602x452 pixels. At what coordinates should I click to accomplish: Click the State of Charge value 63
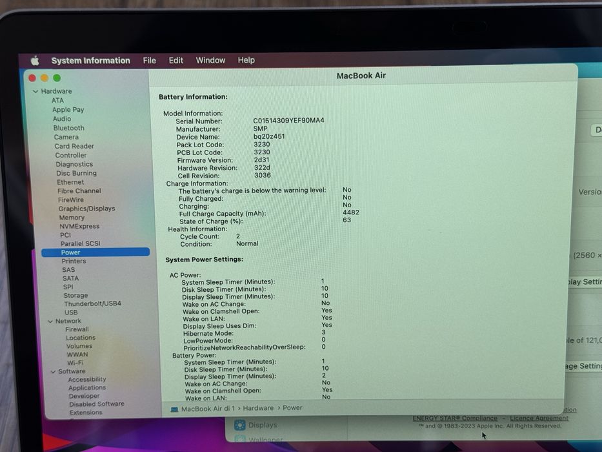[346, 220]
